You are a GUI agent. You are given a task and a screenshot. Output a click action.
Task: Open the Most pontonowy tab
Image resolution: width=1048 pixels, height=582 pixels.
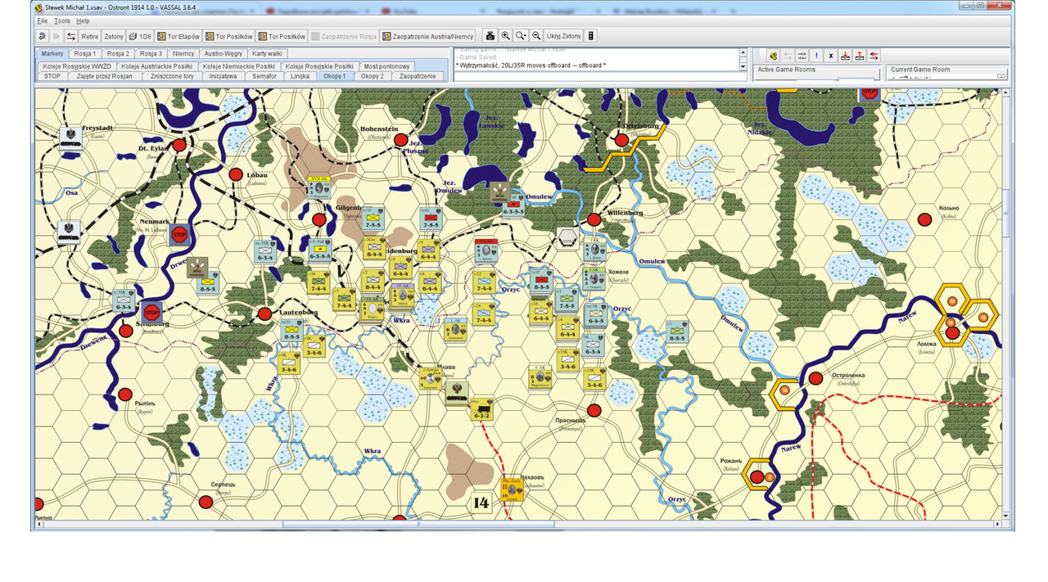pyautogui.click(x=386, y=66)
